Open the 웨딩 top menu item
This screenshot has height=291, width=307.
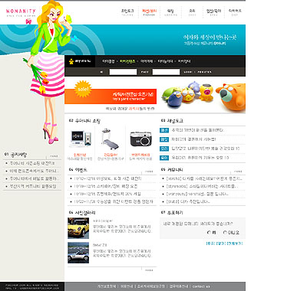(170, 12)
